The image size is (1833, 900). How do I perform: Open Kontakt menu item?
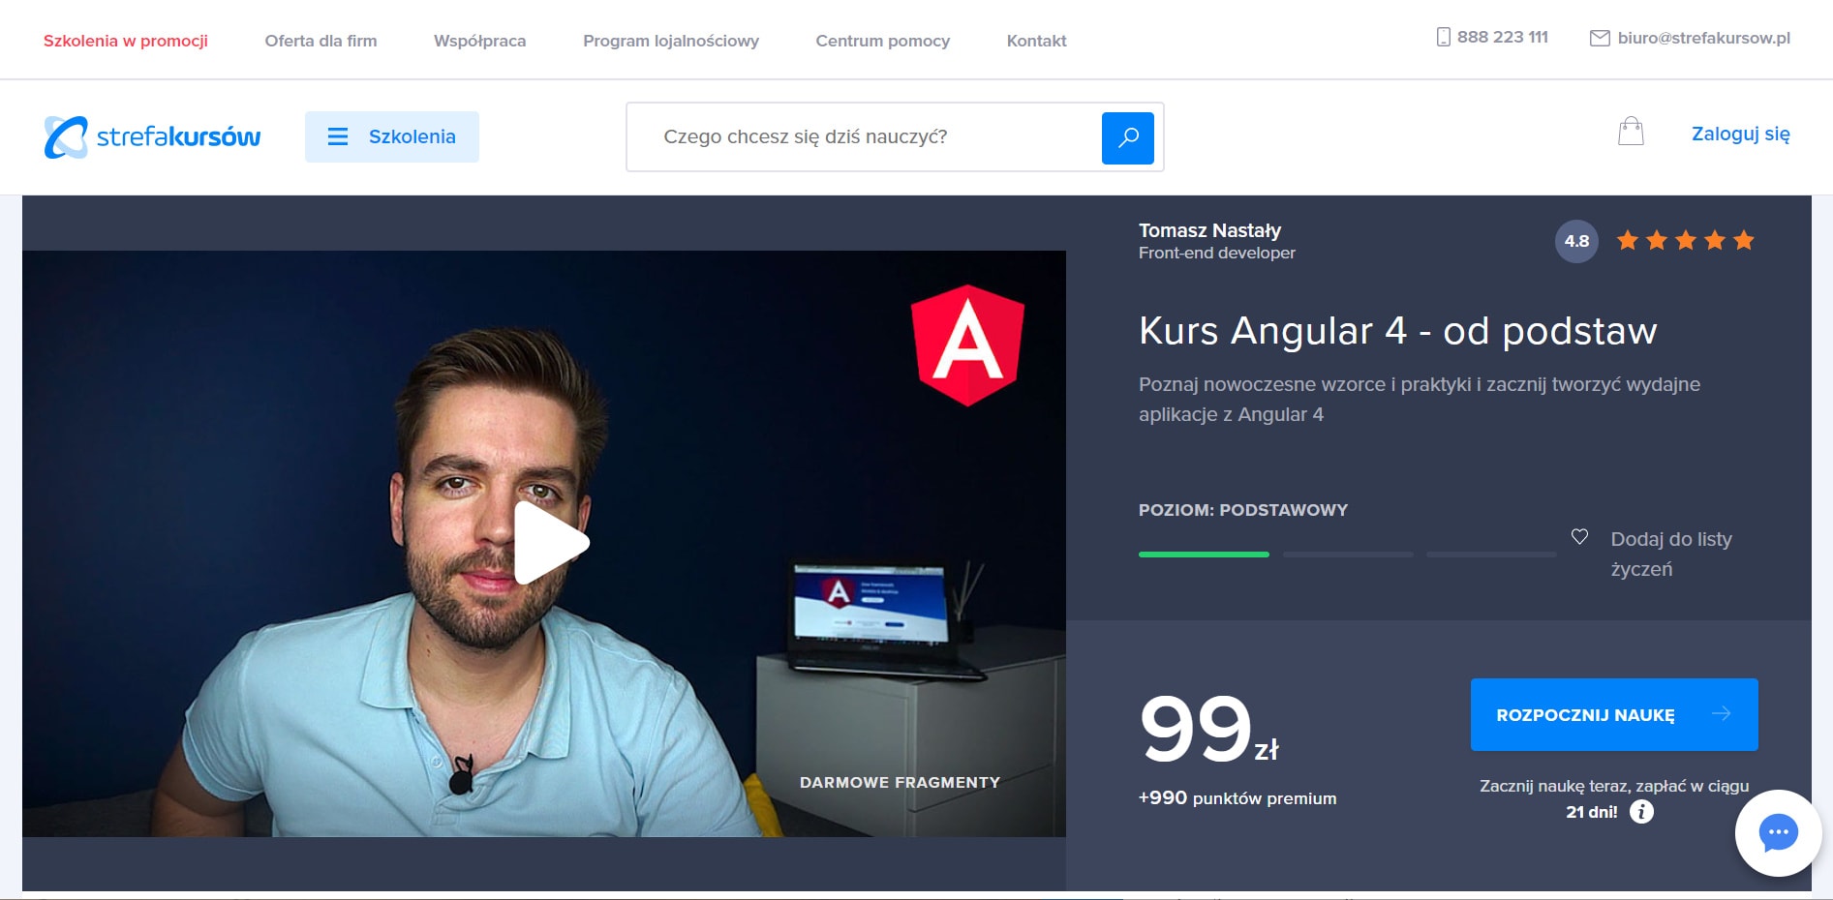[1036, 41]
